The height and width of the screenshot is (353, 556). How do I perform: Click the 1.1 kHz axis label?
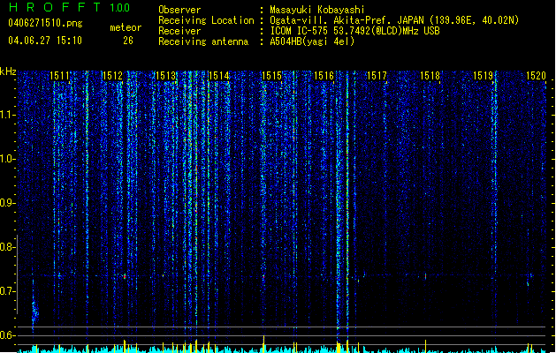(x=7, y=115)
